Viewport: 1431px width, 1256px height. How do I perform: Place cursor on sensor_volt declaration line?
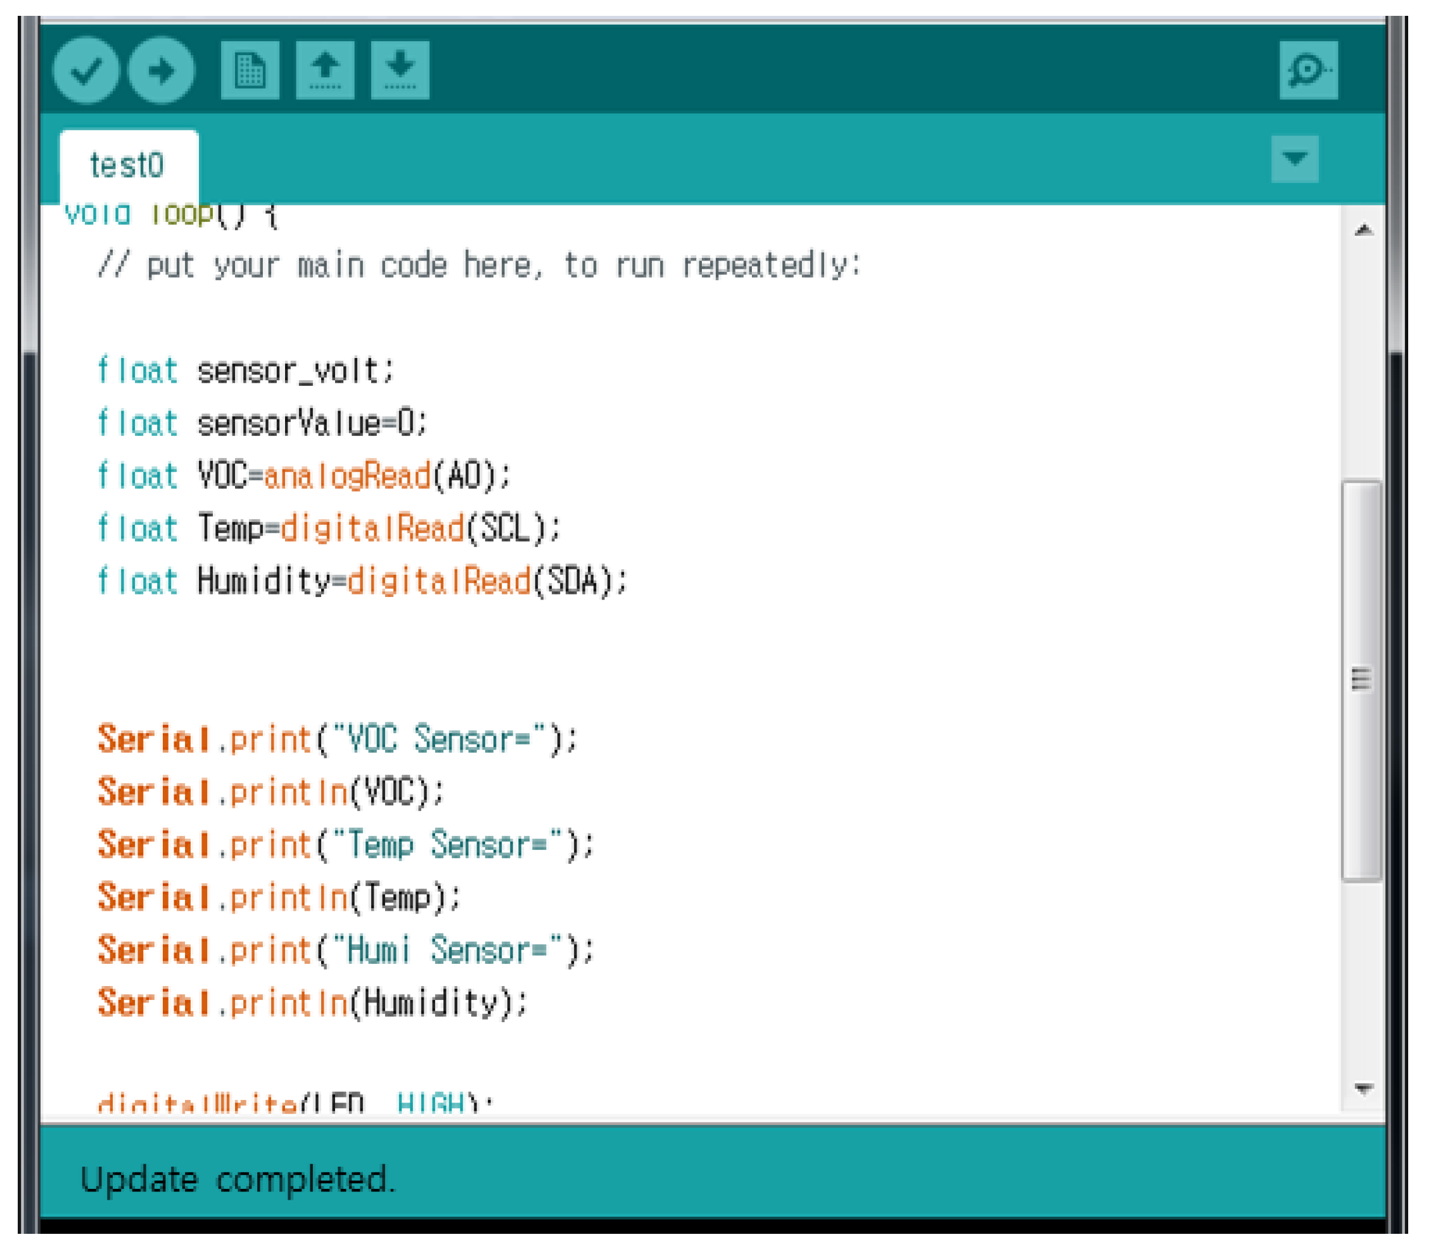pyautogui.click(x=295, y=371)
